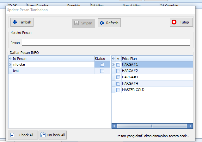Click the Price Plan column header
Image resolution: width=202 pixels, height=142 pixels.
tap(156, 59)
